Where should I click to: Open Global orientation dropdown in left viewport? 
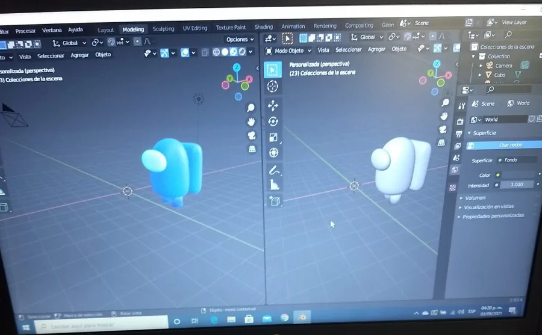[69, 43]
